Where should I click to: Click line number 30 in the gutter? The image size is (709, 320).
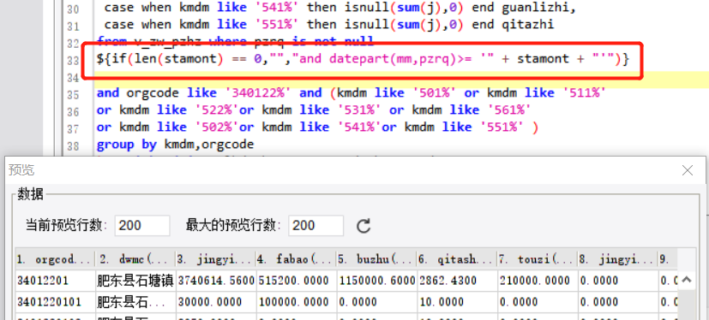pos(72,9)
